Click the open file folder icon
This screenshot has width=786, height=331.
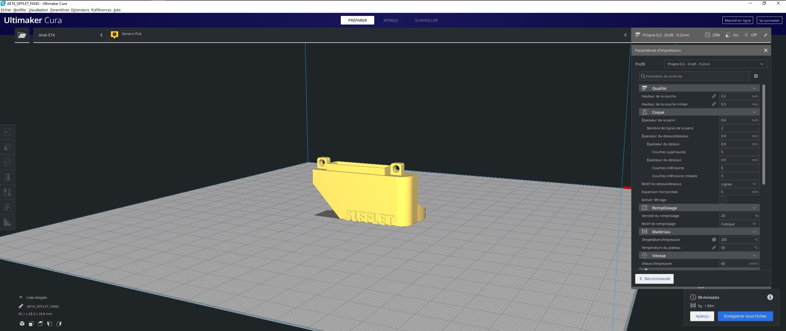22,35
